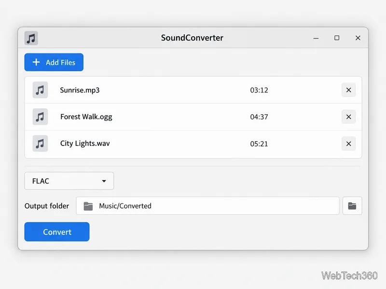Click the Music/Converted output folder field

207,206
